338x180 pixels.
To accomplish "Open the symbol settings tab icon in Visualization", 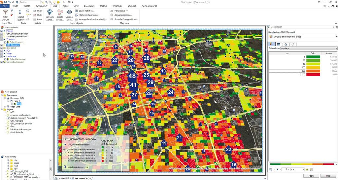I will click(x=293, y=44).
